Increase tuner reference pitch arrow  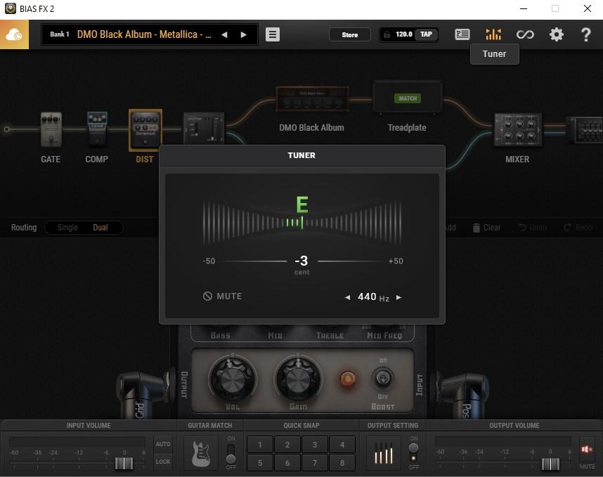coord(398,297)
